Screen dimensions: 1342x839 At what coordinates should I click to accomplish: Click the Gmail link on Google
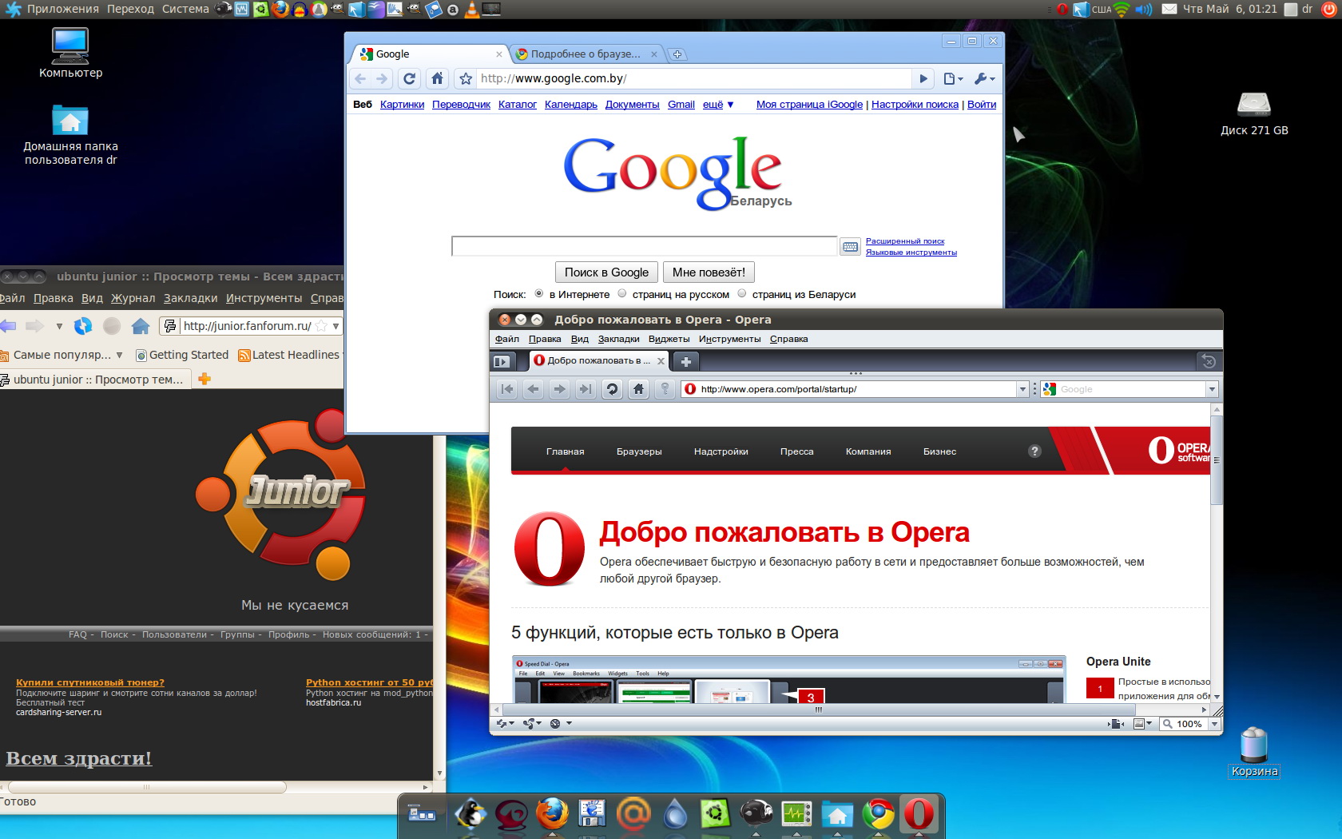click(x=681, y=105)
